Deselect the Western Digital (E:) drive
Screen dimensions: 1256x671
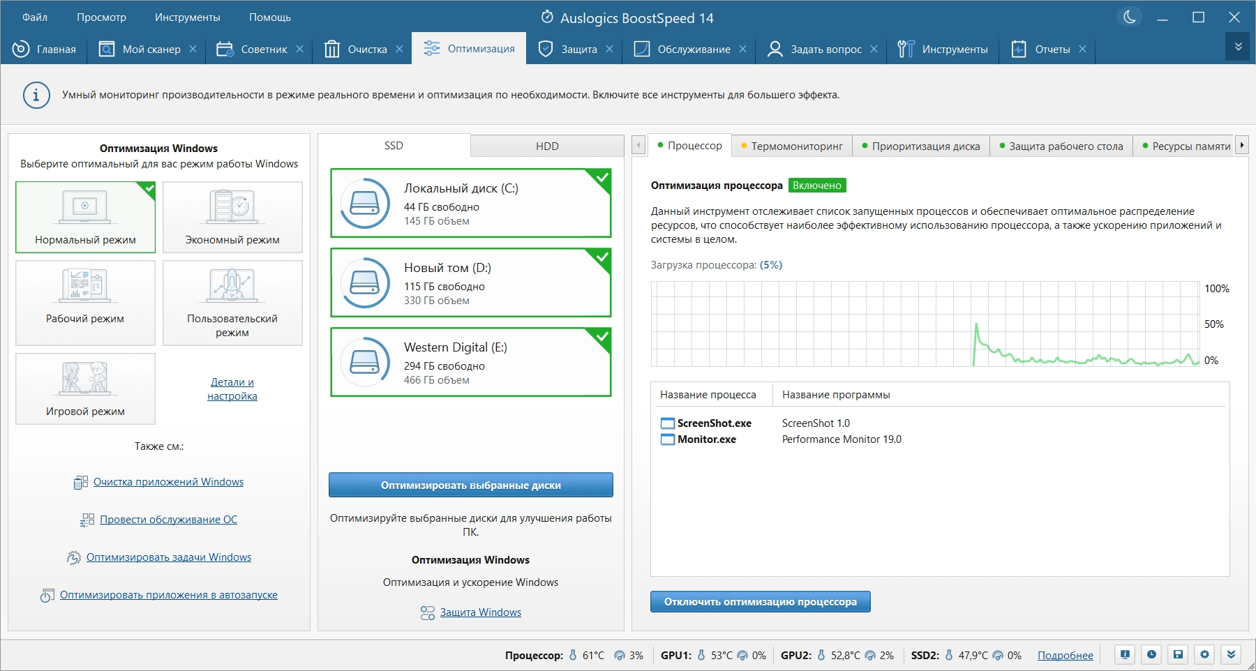471,362
